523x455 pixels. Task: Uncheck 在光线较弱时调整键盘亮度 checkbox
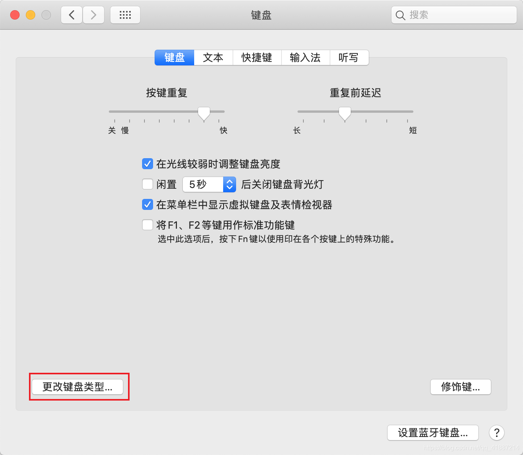148,164
